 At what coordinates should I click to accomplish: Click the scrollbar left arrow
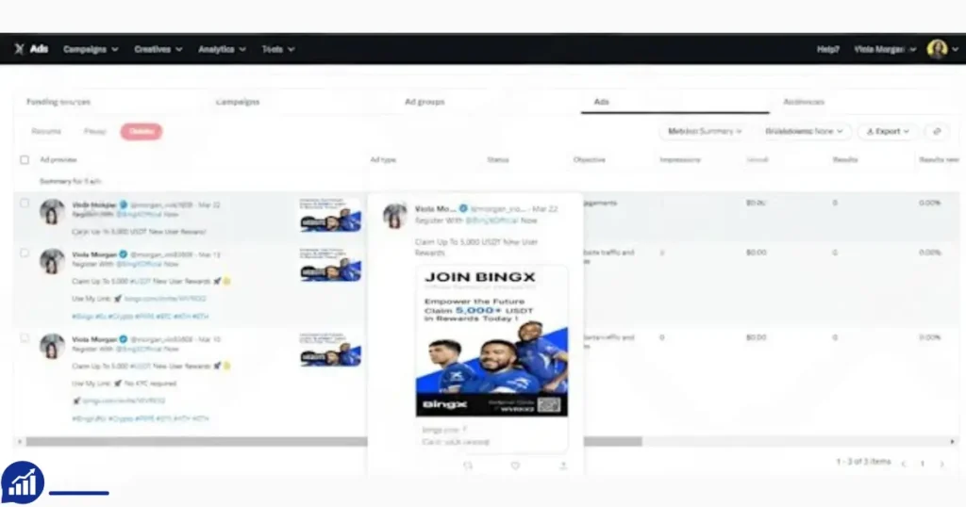click(20, 441)
